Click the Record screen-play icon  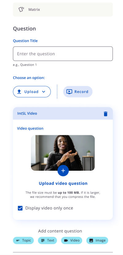69,92
